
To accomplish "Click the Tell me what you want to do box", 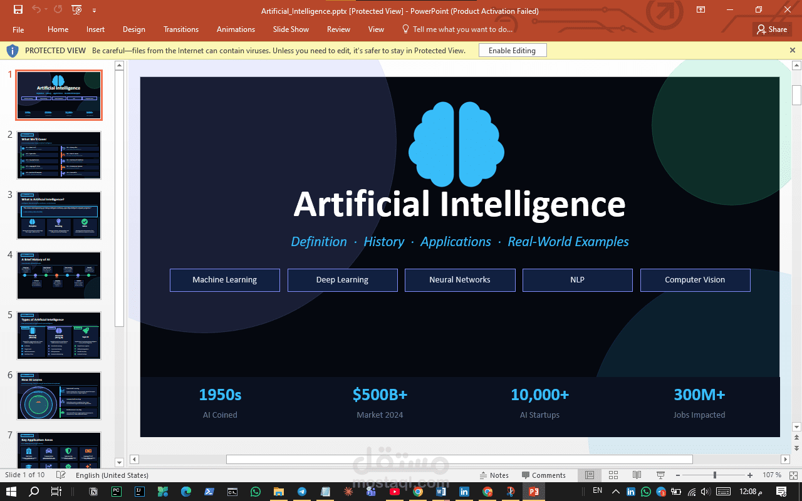I will pos(457,29).
